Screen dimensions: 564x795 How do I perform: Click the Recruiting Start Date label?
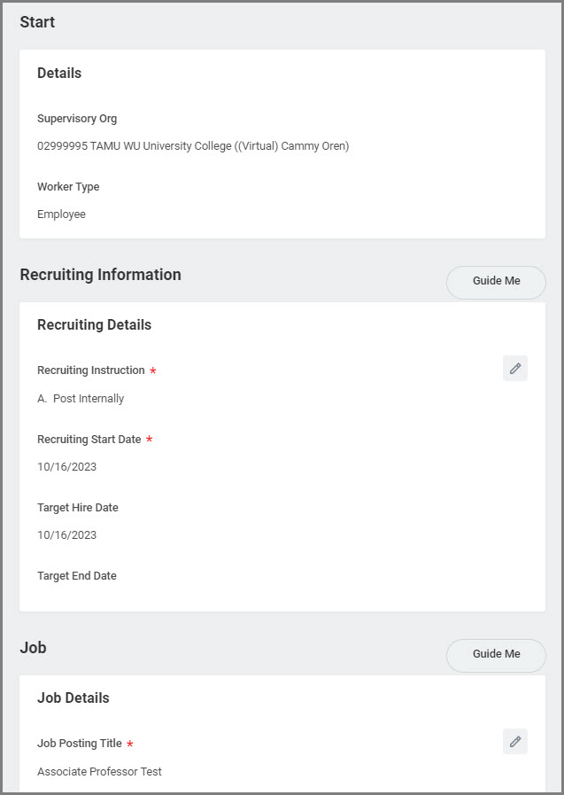tap(89, 440)
